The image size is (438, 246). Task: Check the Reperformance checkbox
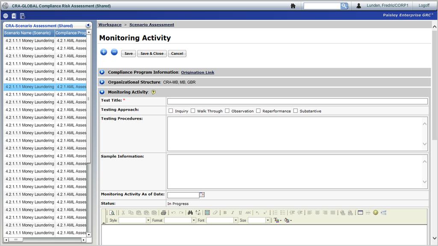pos(258,111)
